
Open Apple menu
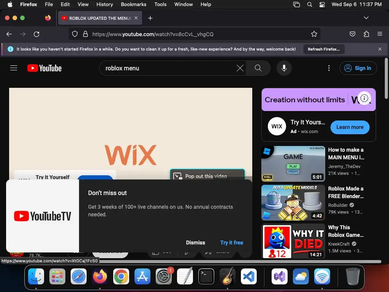pos(10,4)
